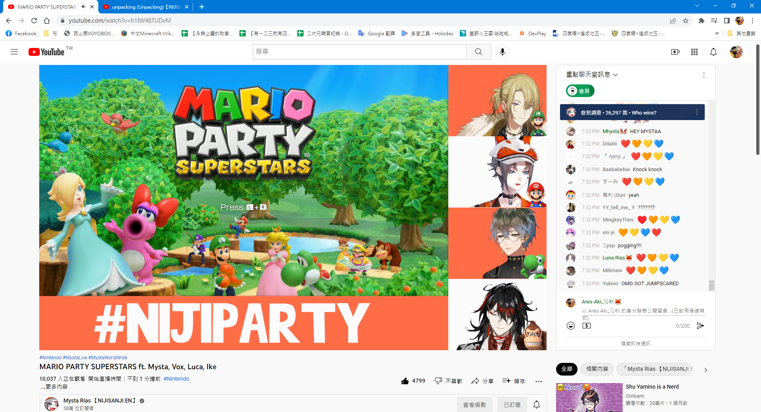Open the browser home page
The height and width of the screenshot is (412, 761).
(x=47, y=21)
